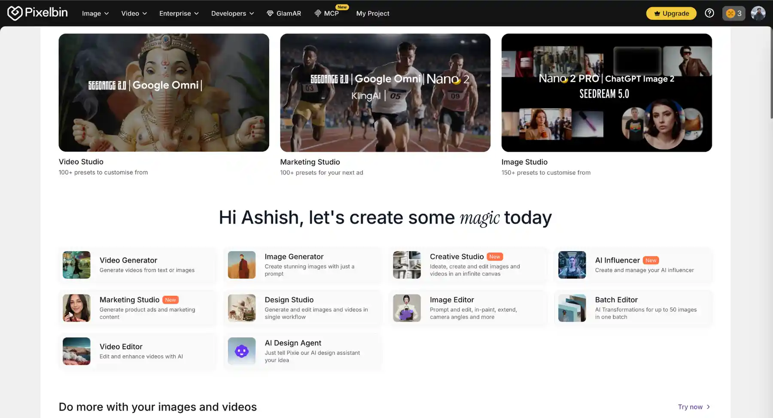The image size is (773, 418).
Task: Click the New badge on Creative Studio
Action: point(495,256)
